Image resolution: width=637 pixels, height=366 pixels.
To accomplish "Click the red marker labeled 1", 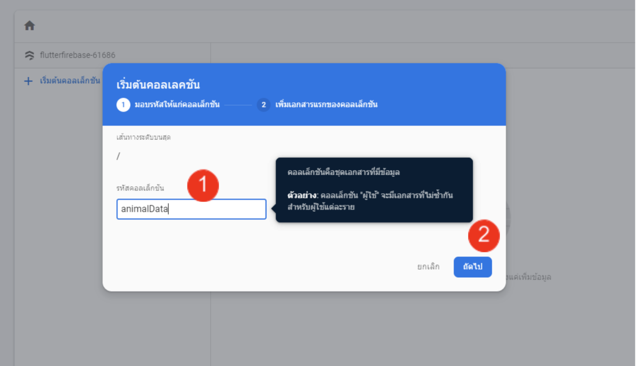I will coord(204,185).
